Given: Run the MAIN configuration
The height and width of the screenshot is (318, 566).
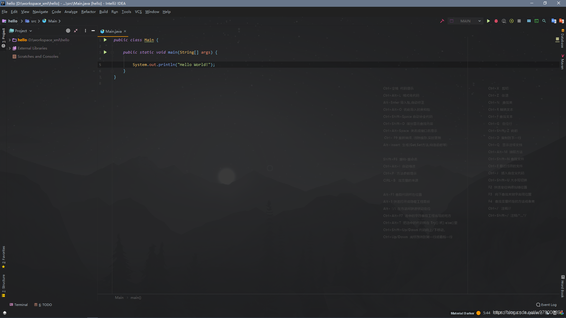Looking at the screenshot, I should [x=488, y=21].
